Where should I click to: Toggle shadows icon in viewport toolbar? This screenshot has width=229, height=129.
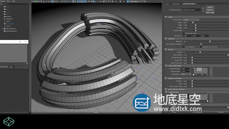point(85,1)
